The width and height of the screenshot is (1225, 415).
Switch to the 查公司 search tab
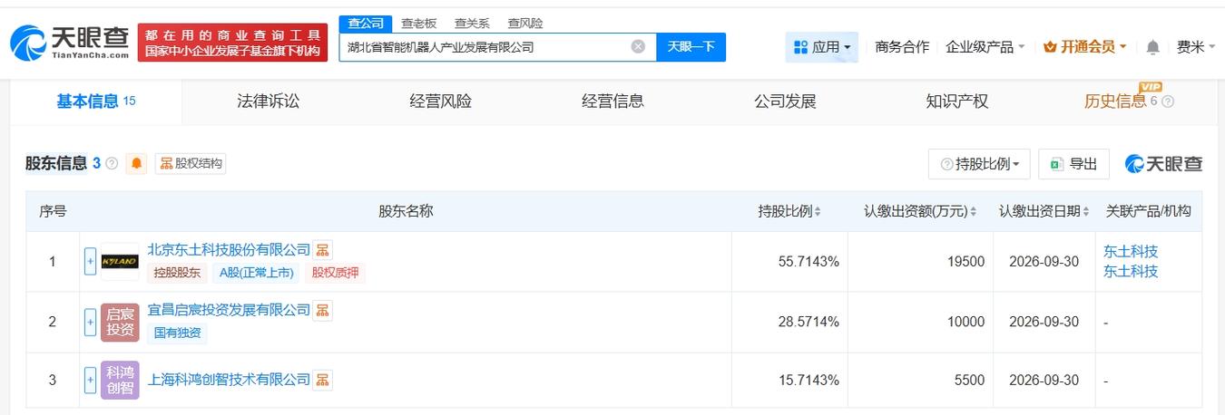coord(367,24)
